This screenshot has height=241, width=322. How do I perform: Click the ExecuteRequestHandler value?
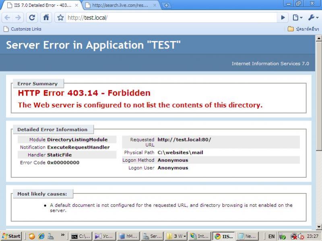pyautogui.click(x=78, y=147)
